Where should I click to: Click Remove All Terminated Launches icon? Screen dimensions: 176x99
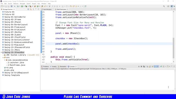coord(144,67)
